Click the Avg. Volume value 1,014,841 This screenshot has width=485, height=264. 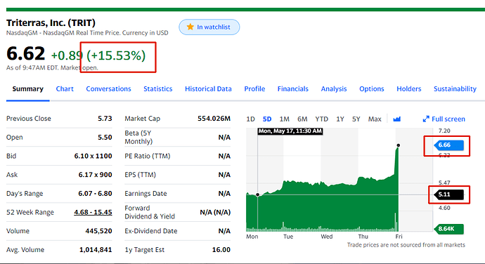[96, 250]
